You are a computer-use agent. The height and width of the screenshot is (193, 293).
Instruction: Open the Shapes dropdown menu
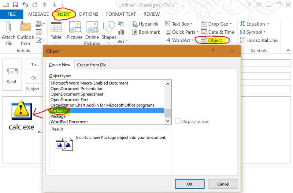[x=109, y=37]
